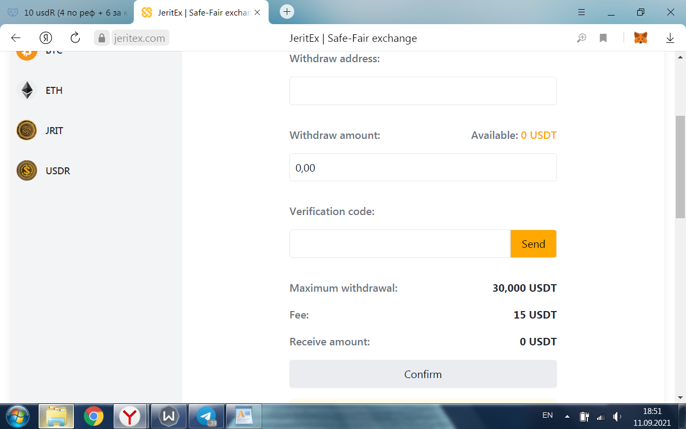Select the USDR coin icon

[x=27, y=171]
